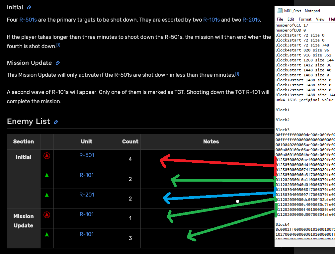Open the File menu in Notepad
This screenshot has height=254, width=335.
(x=280, y=19)
